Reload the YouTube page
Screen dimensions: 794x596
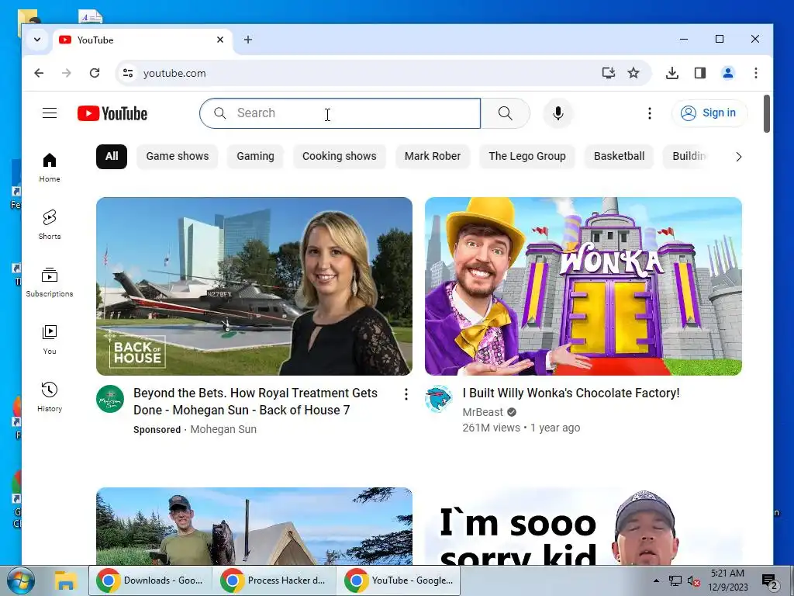click(94, 73)
